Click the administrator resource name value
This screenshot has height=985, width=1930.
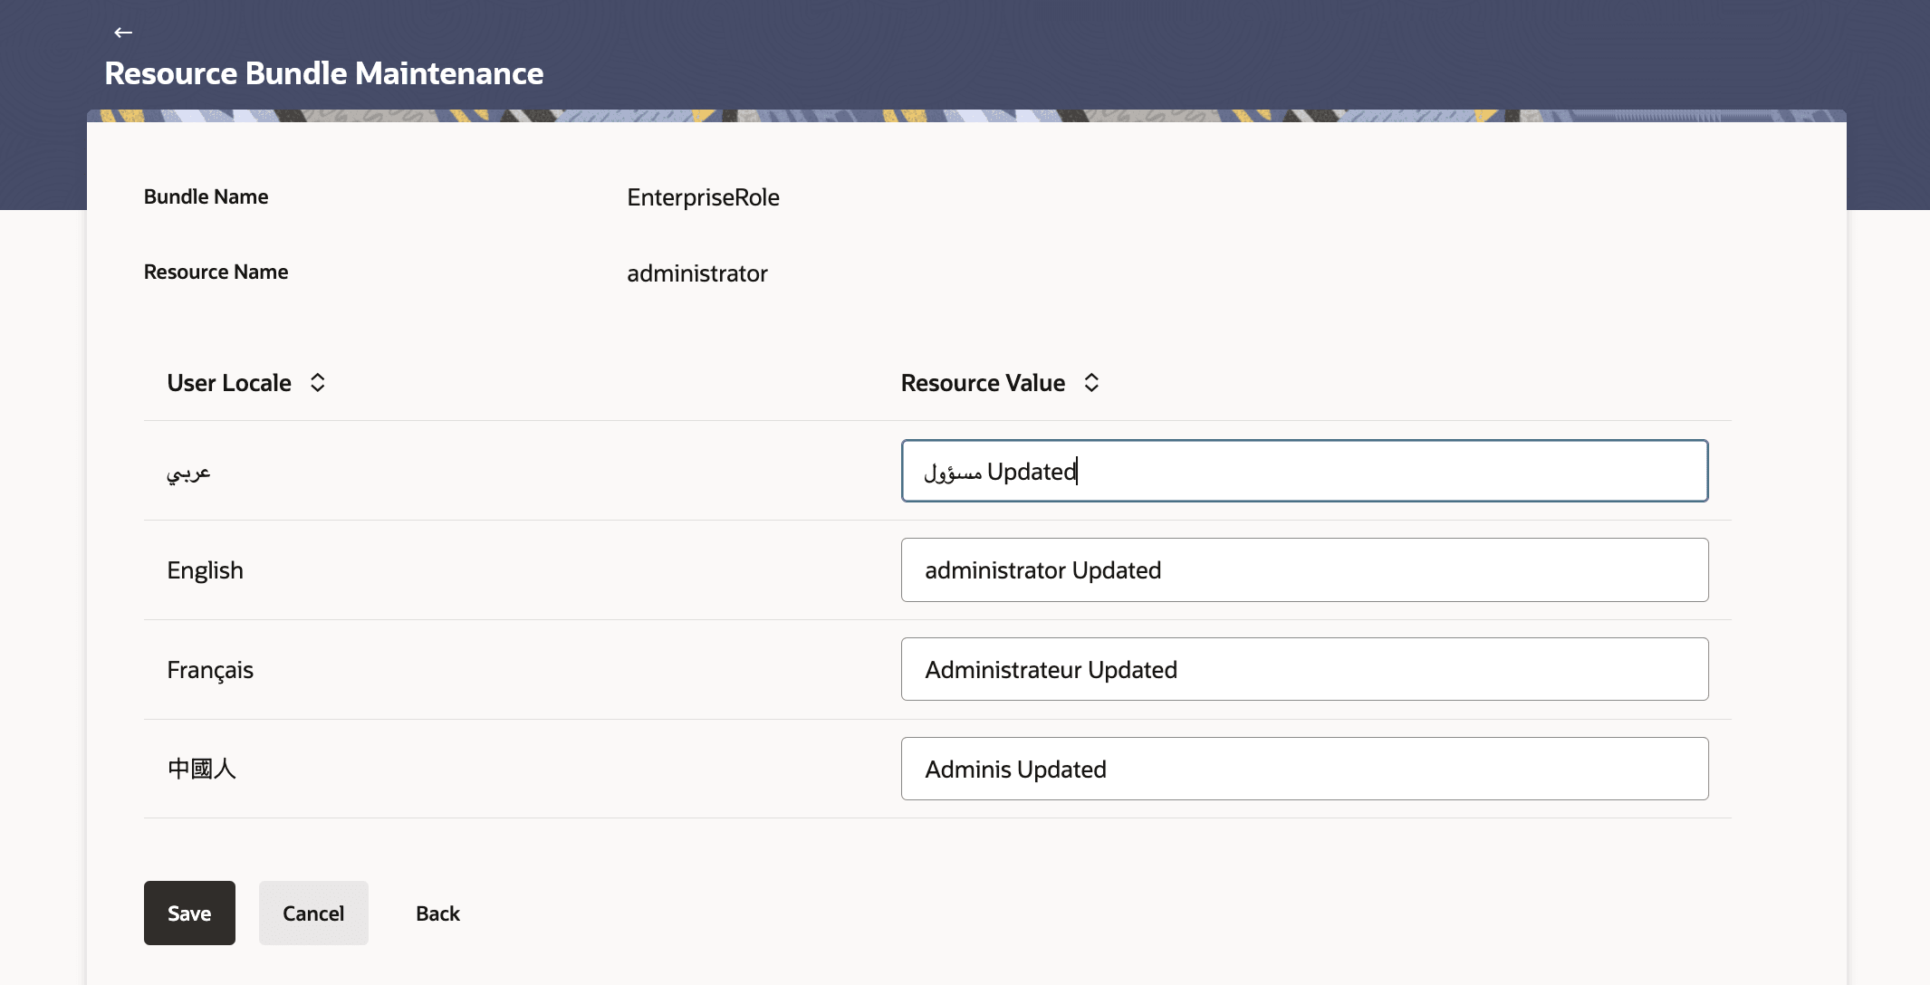pos(696,273)
